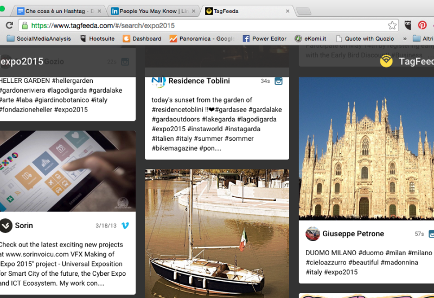Click the expo2015 search term header
The width and height of the screenshot is (434, 298).
tap(22, 61)
